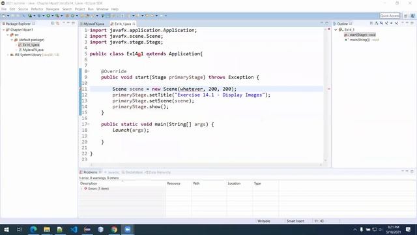
Task: Open File Explorer from taskbar
Action: coord(47,229)
